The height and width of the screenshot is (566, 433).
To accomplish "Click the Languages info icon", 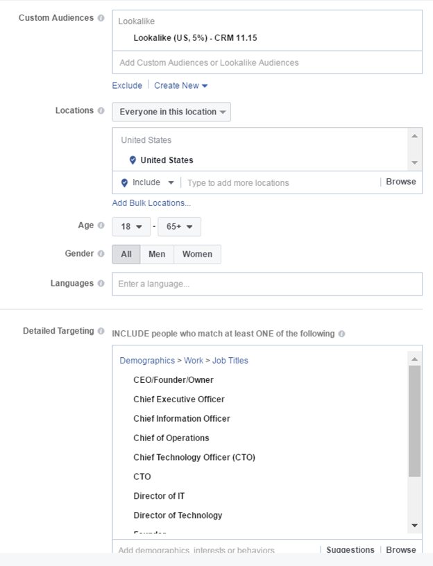I will [x=101, y=284].
